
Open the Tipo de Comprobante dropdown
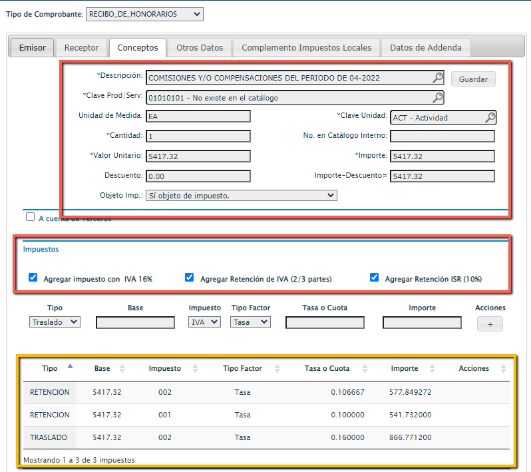point(145,14)
